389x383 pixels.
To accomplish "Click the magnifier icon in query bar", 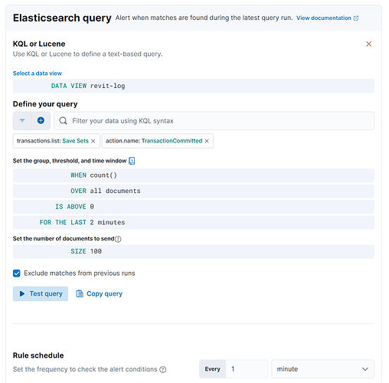I will 63,120.
